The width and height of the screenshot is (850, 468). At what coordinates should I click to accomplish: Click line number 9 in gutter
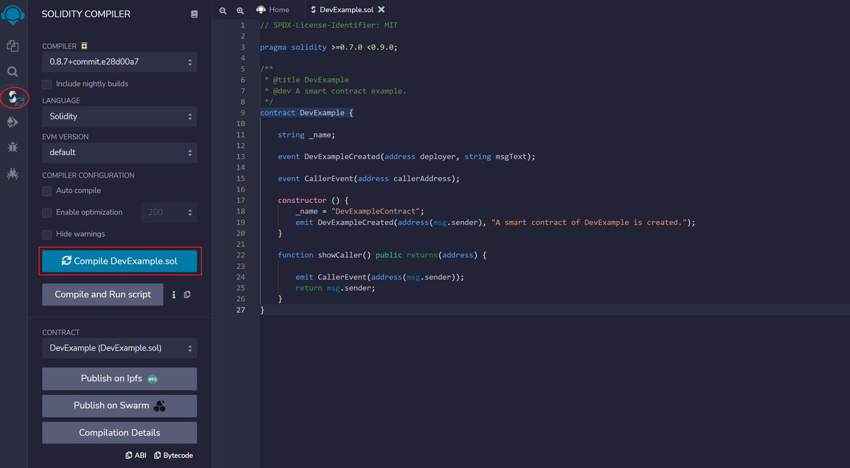point(242,113)
